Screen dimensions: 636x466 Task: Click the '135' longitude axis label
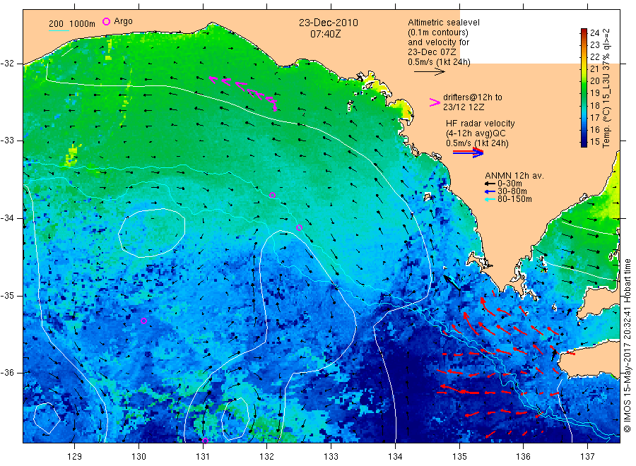coord(459,456)
